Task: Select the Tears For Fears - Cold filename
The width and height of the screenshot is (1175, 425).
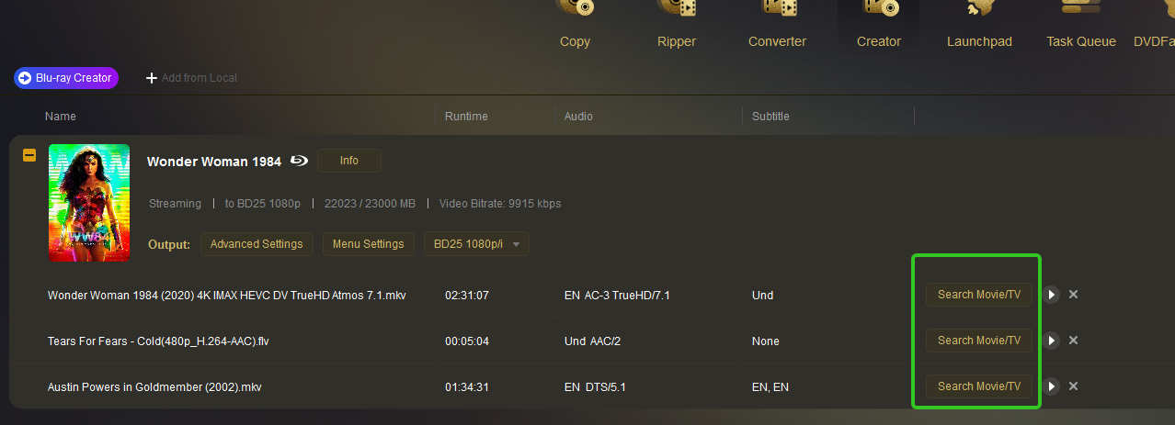Action: click(158, 341)
